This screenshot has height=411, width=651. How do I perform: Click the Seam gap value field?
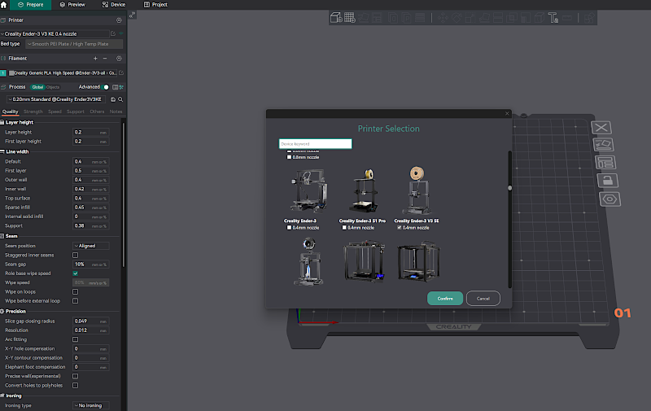point(91,265)
